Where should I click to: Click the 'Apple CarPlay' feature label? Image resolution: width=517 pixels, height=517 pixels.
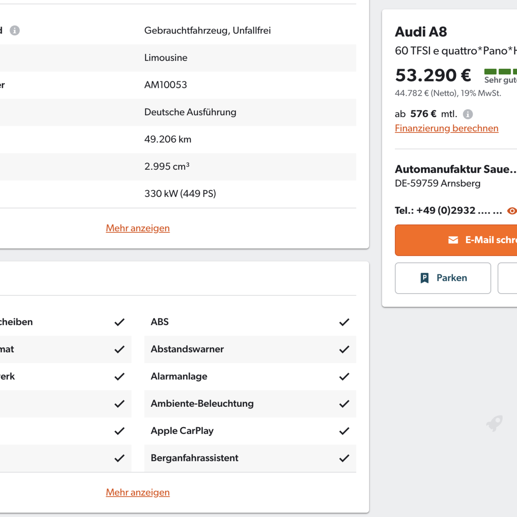[182, 431]
